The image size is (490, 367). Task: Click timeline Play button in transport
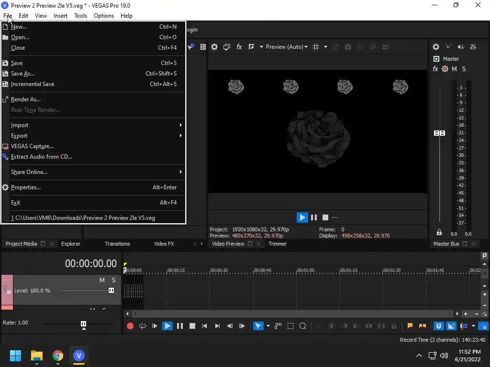(167, 326)
